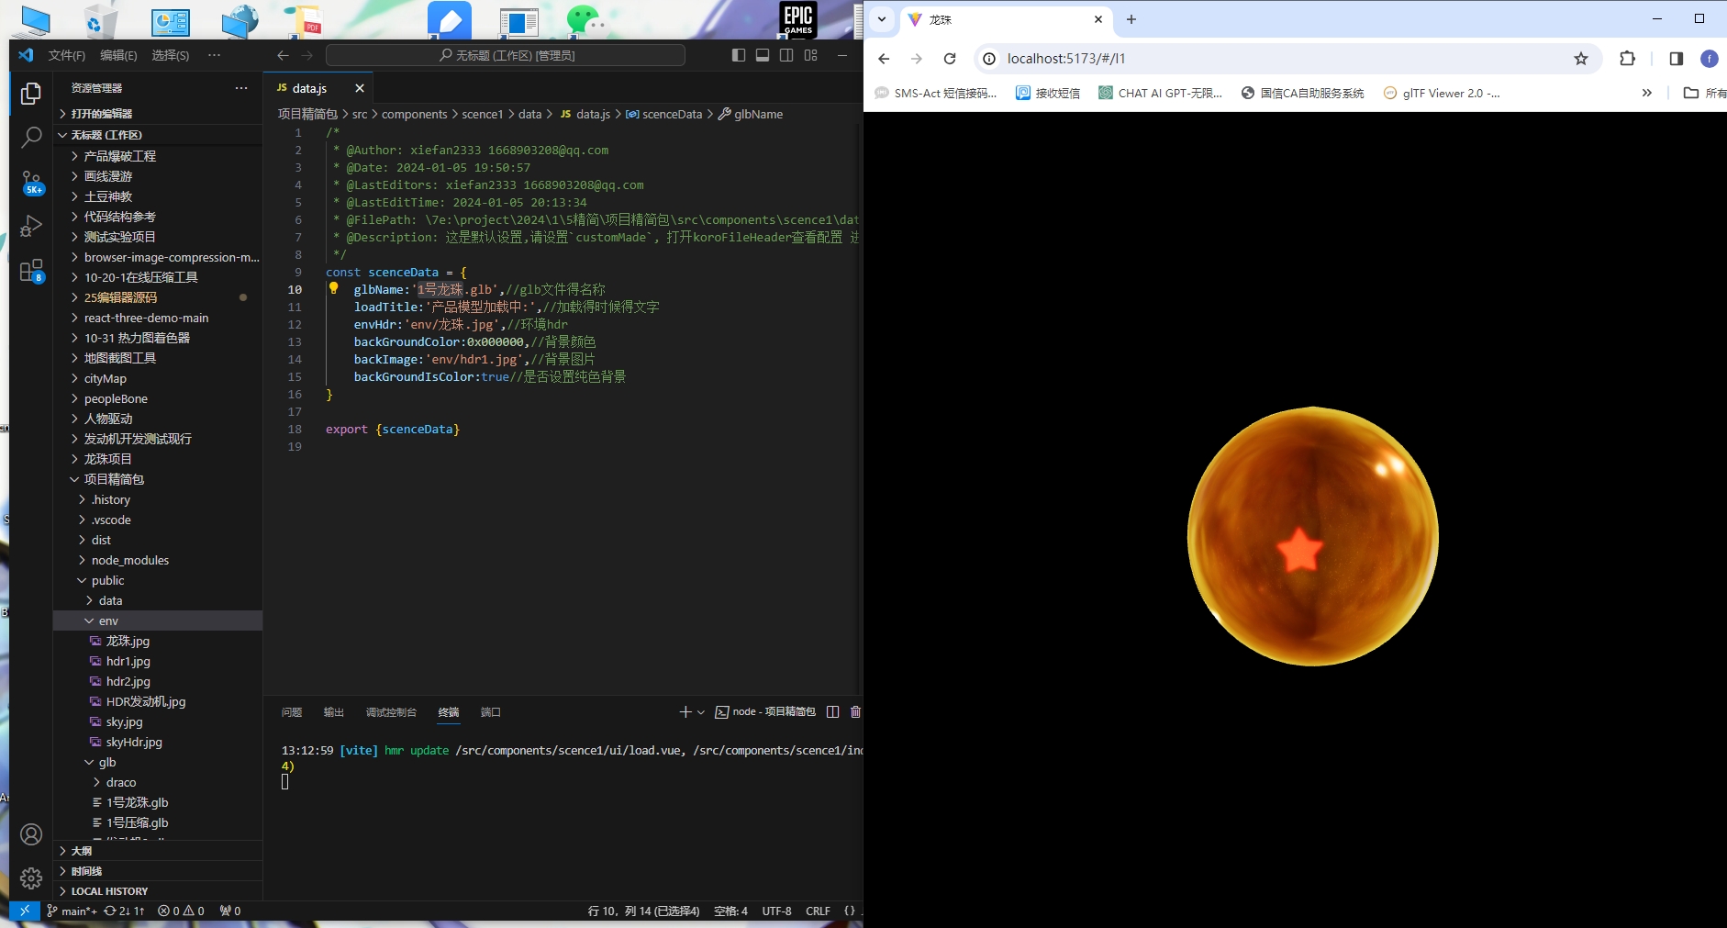The image size is (1727, 928).
Task: Open the 选择(S) menu
Action: [170, 55]
